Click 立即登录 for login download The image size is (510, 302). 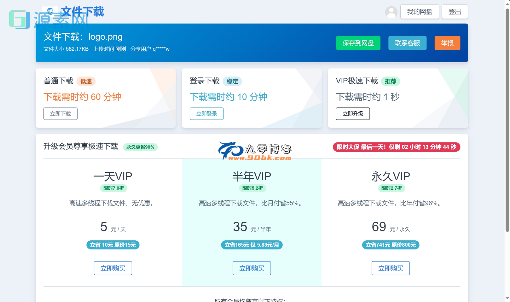[206, 114]
